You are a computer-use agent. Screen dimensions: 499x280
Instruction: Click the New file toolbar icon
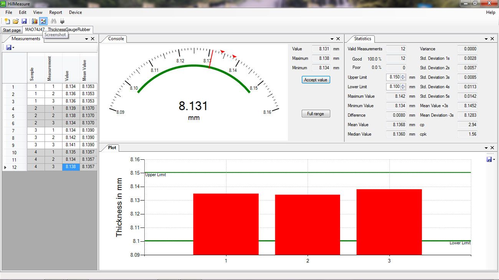7,21
